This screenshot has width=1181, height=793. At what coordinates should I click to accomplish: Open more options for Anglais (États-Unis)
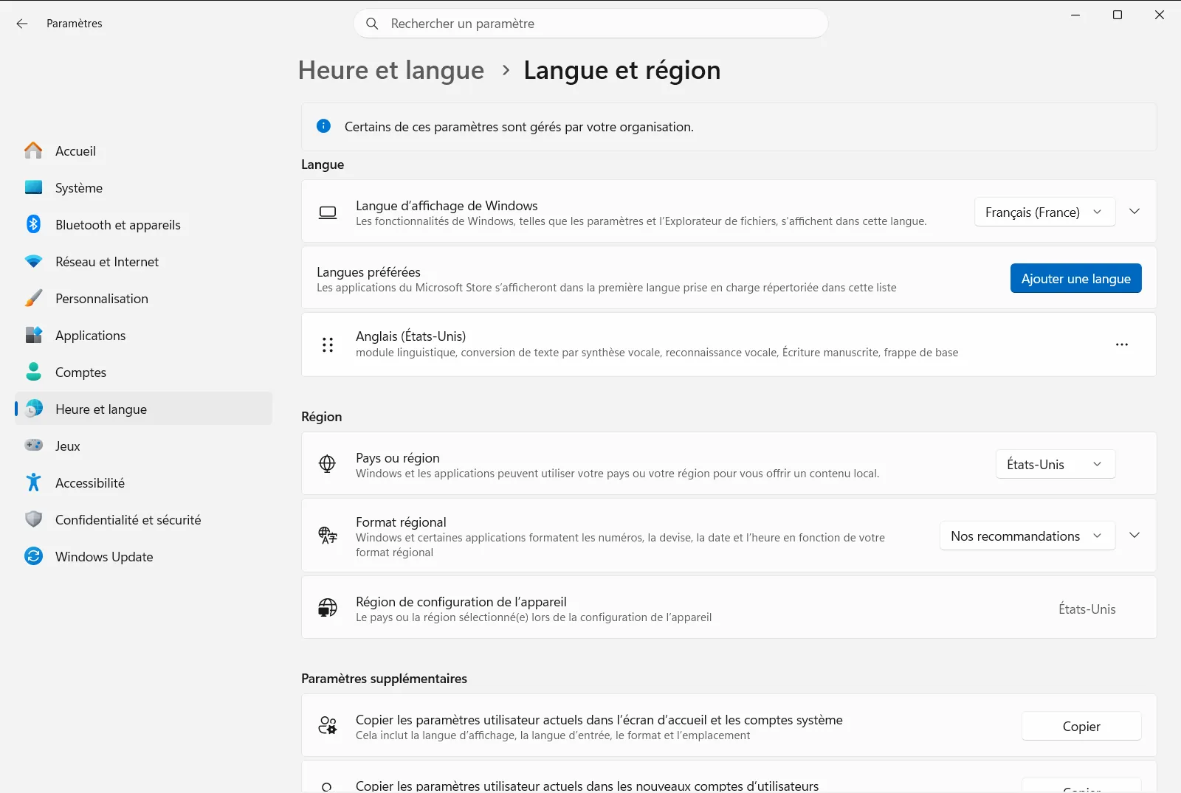[1122, 344]
